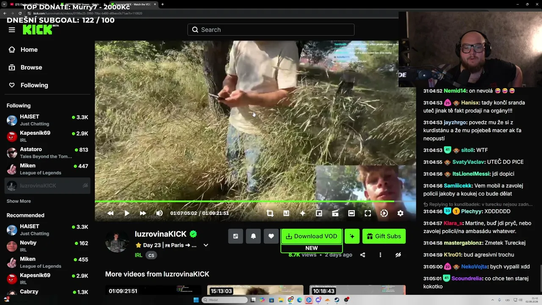The height and width of the screenshot is (305, 542).
Task: Open luzrovinaKICK channel name link
Action: coord(160,234)
